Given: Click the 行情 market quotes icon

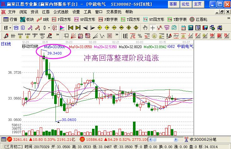Looking at the screenshot, I should point(10,19).
